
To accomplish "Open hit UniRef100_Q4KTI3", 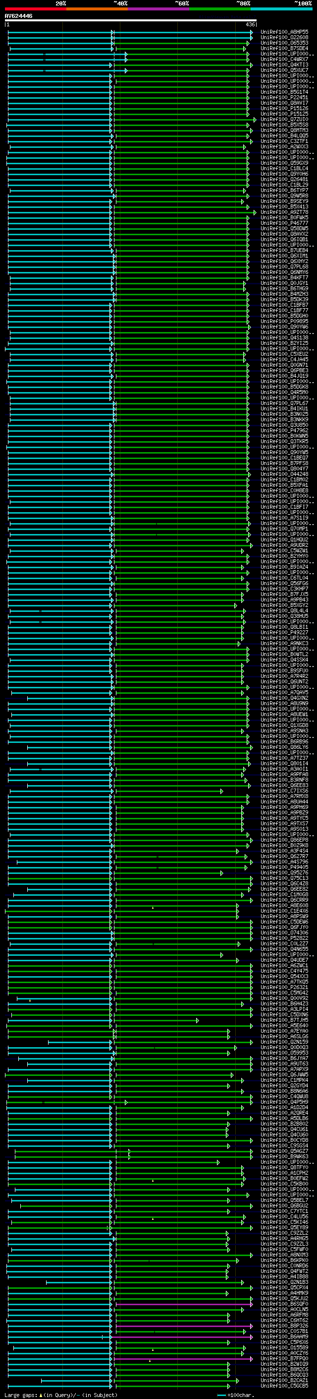I will click(x=284, y=65).
